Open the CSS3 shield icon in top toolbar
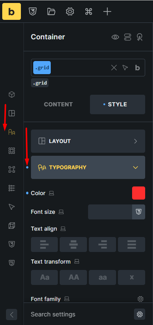The height and width of the screenshot is (325, 153). coord(32,12)
